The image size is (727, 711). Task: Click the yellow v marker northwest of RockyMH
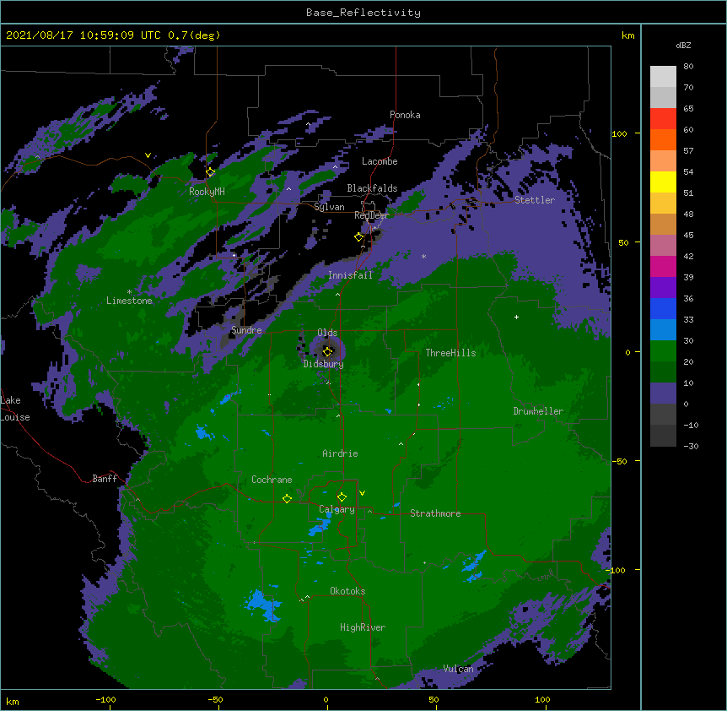148,155
